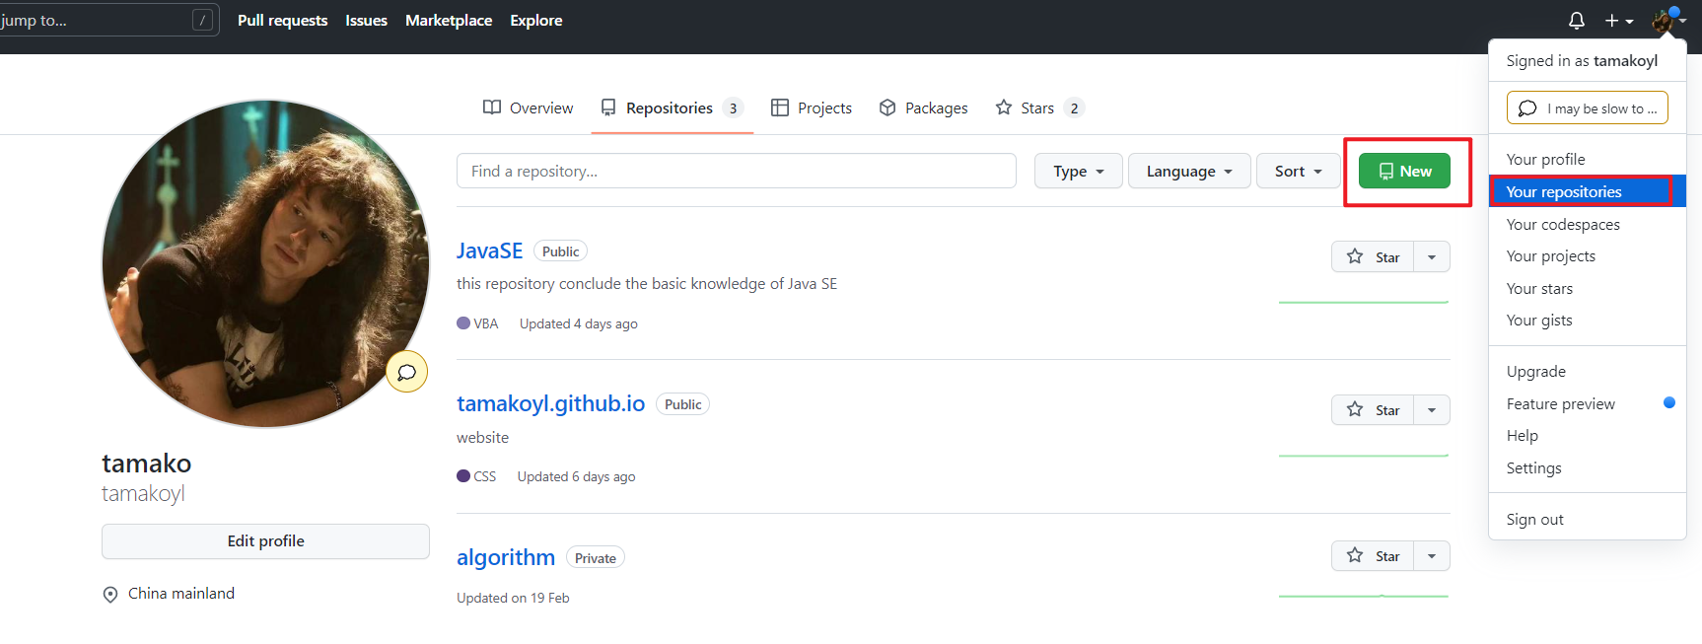The width and height of the screenshot is (1702, 644).
Task: Open the Stars tab with star icon
Action: [1039, 107]
